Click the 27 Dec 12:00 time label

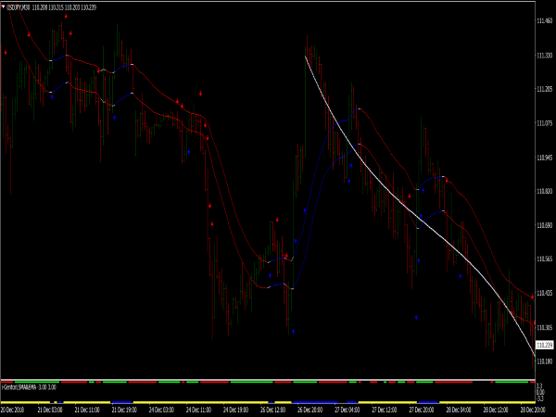pos(385,410)
